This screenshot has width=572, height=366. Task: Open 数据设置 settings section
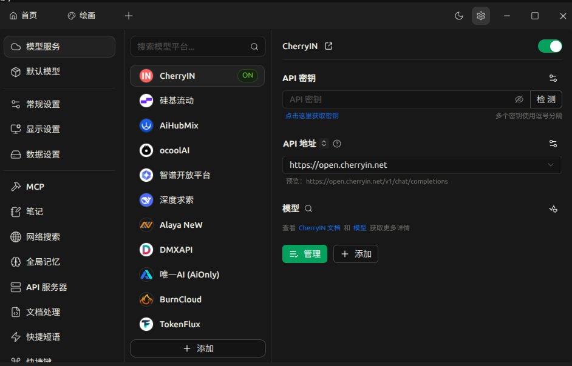[60, 155]
